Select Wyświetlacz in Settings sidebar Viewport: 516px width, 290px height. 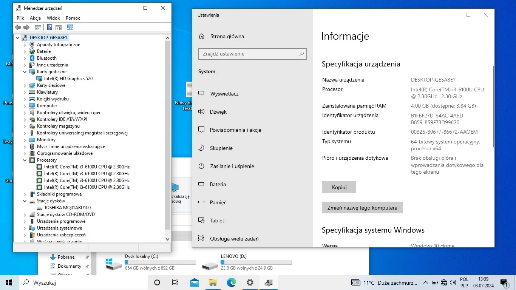[x=224, y=94]
